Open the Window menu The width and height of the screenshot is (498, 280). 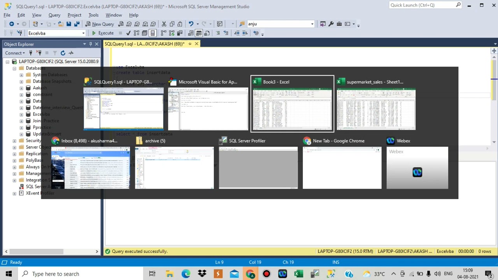click(114, 15)
